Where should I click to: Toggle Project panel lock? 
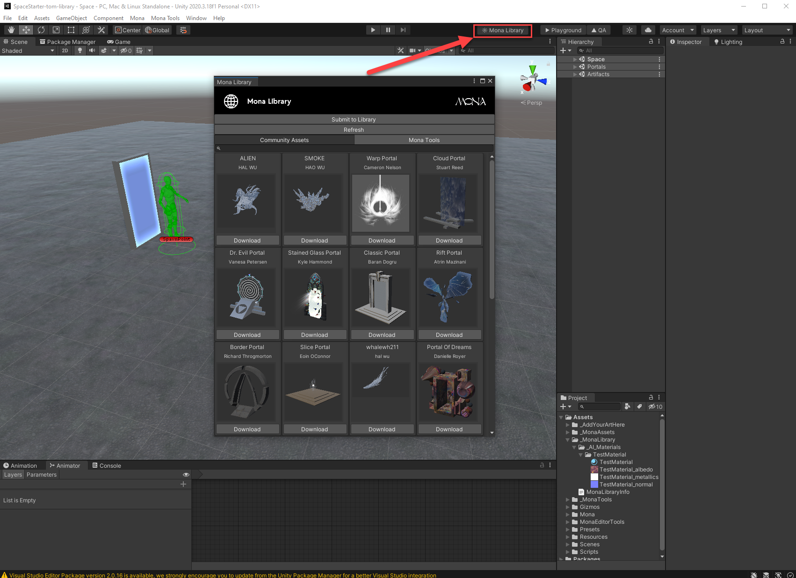(651, 397)
